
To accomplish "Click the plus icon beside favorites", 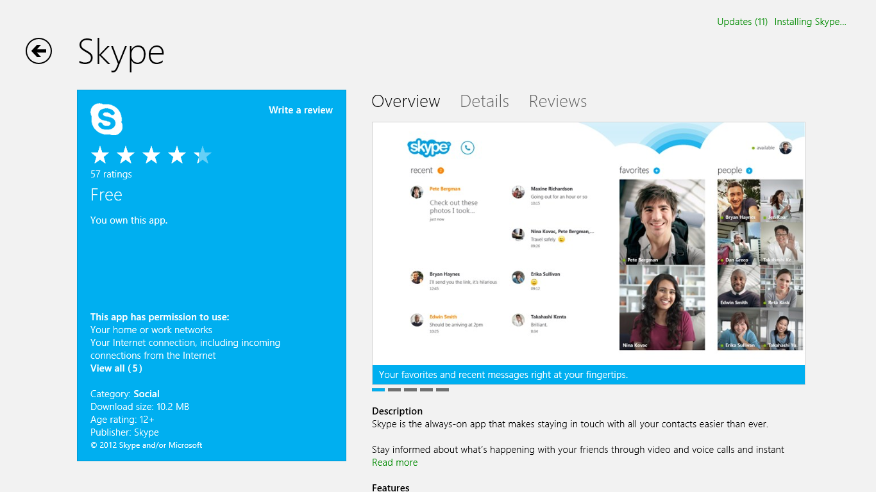I will (x=657, y=170).
